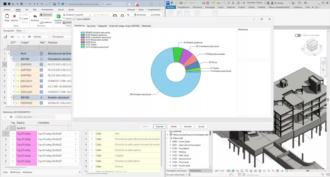Click the Copiar icon in Presto ribbon

(x=20, y=18)
